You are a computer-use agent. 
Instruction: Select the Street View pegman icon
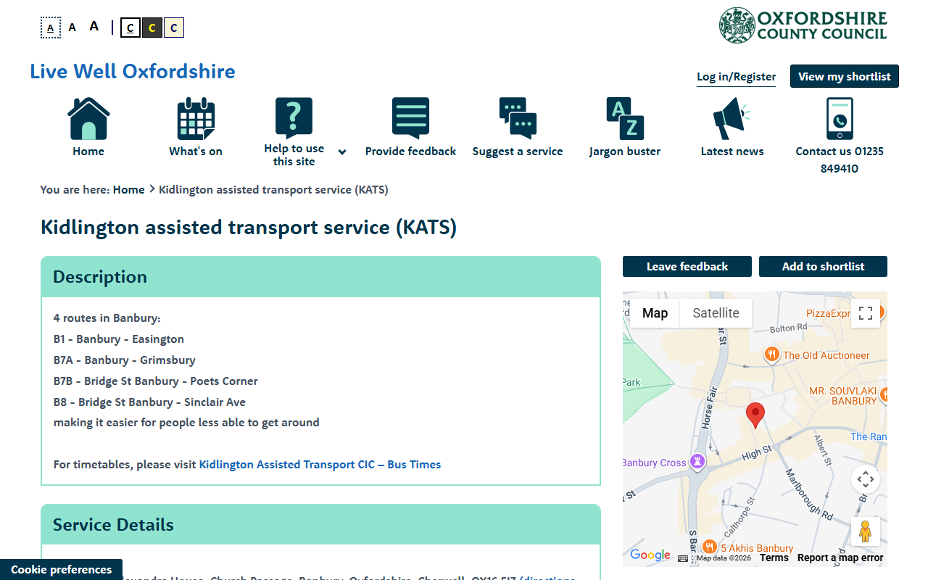[x=865, y=531]
